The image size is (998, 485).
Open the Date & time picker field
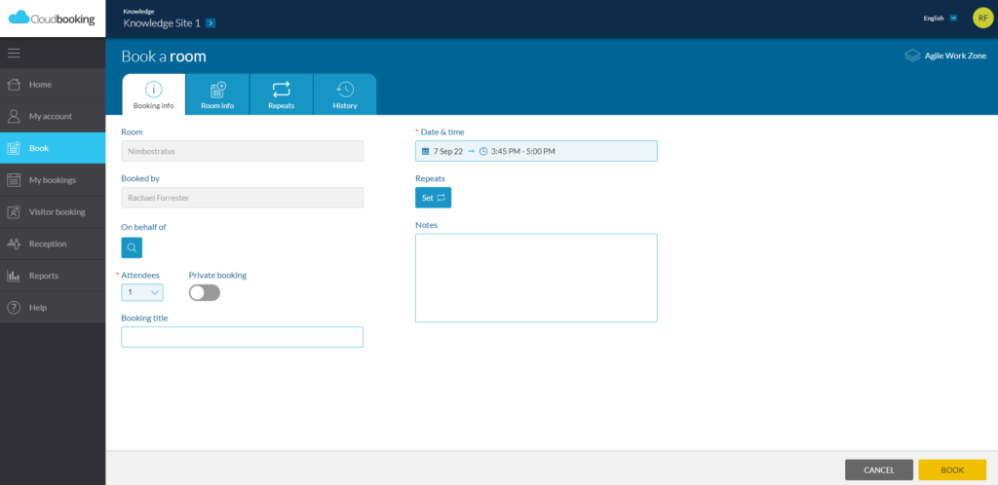click(536, 151)
